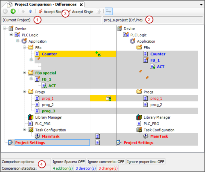Toggle the Ignore Spaces: OFF option
Screen dimensions: 205x172
pos(68,162)
